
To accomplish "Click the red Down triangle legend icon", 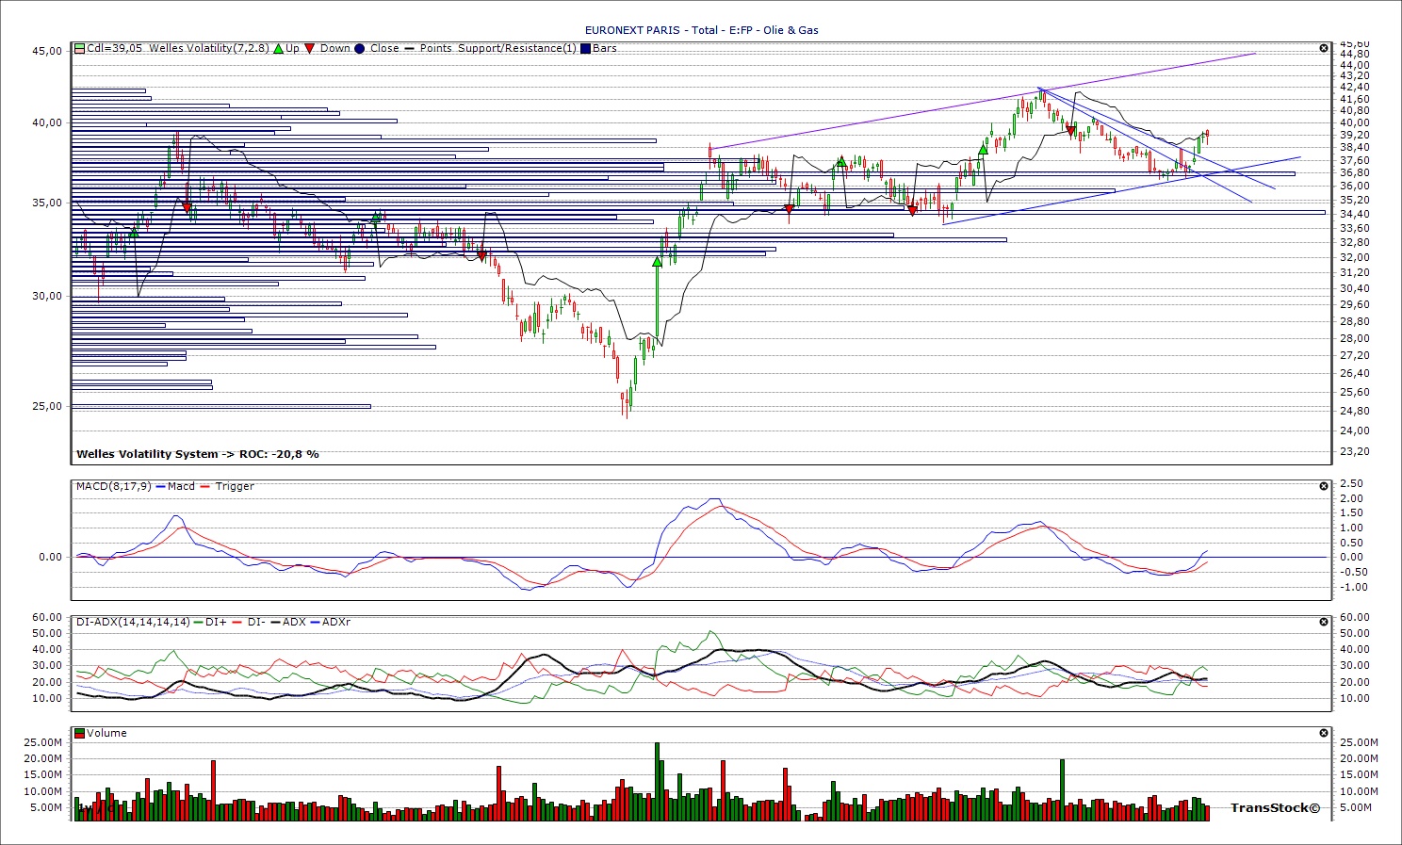I will coord(309,48).
